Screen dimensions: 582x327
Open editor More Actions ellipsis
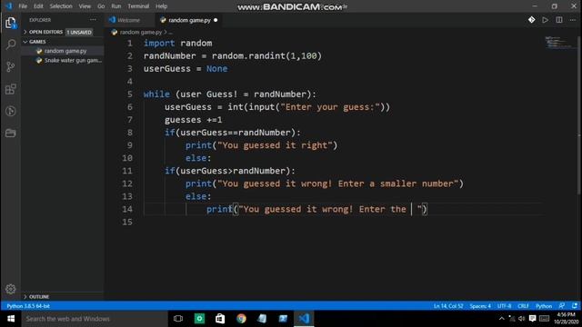pos(573,20)
